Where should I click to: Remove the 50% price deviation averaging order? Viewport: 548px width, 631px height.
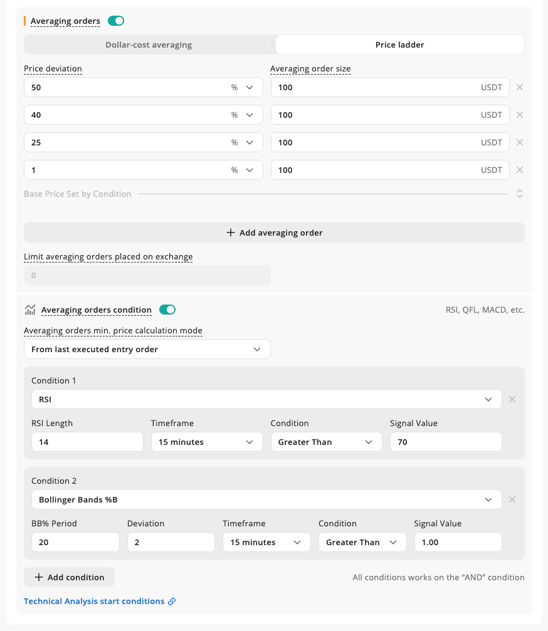click(x=520, y=87)
